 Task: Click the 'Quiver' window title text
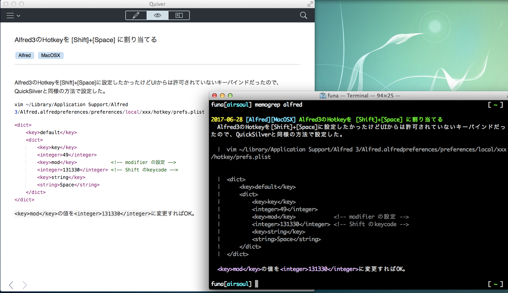tap(158, 4)
